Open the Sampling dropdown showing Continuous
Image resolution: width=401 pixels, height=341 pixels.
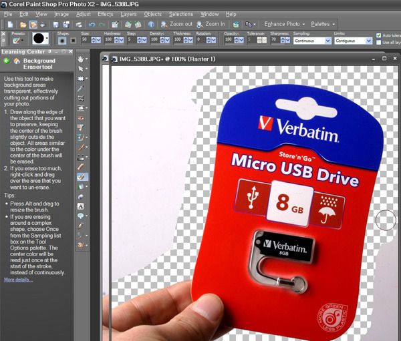312,41
